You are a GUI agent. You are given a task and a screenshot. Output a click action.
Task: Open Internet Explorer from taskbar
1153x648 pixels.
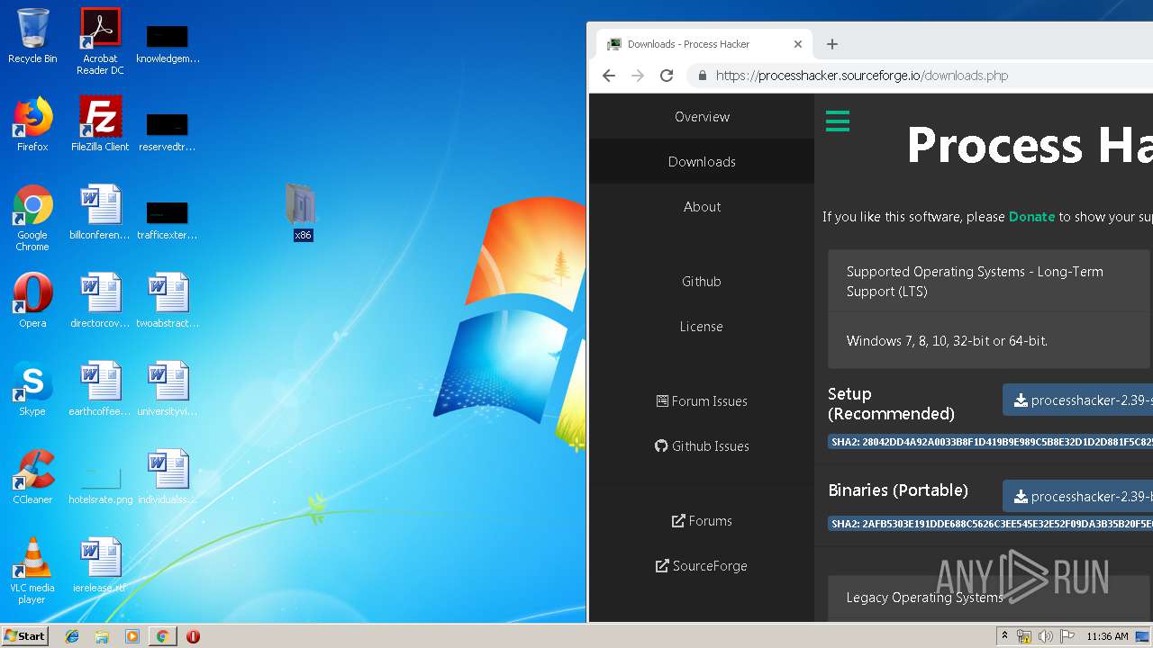coord(72,636)
